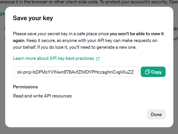Viewport: 178px width, 134px height.
Task: Click the "Save your key" heading
Action: pos(33,18)
